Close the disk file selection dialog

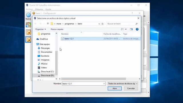click(x=138, y=18)
